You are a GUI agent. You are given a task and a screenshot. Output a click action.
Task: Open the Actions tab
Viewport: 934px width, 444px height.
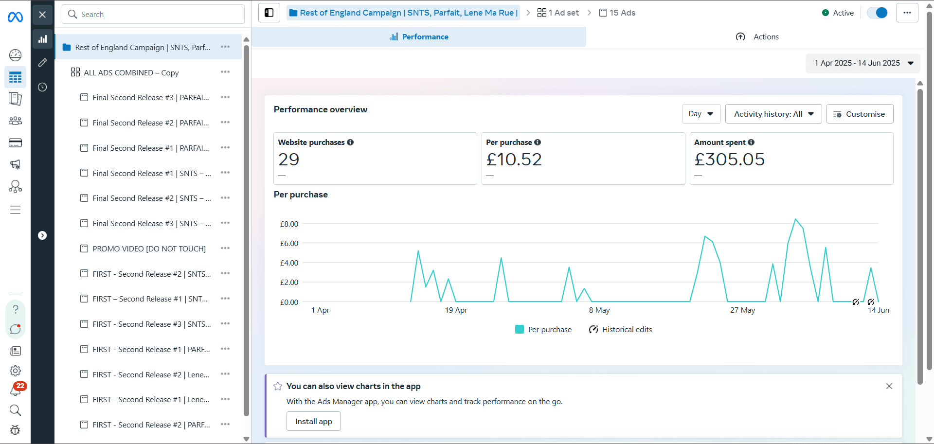point(757,37)
